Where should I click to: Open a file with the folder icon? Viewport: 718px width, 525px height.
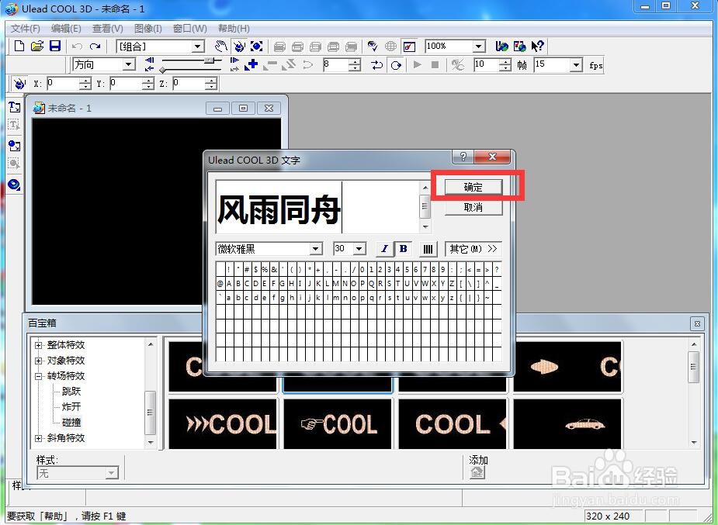[37, 46]
